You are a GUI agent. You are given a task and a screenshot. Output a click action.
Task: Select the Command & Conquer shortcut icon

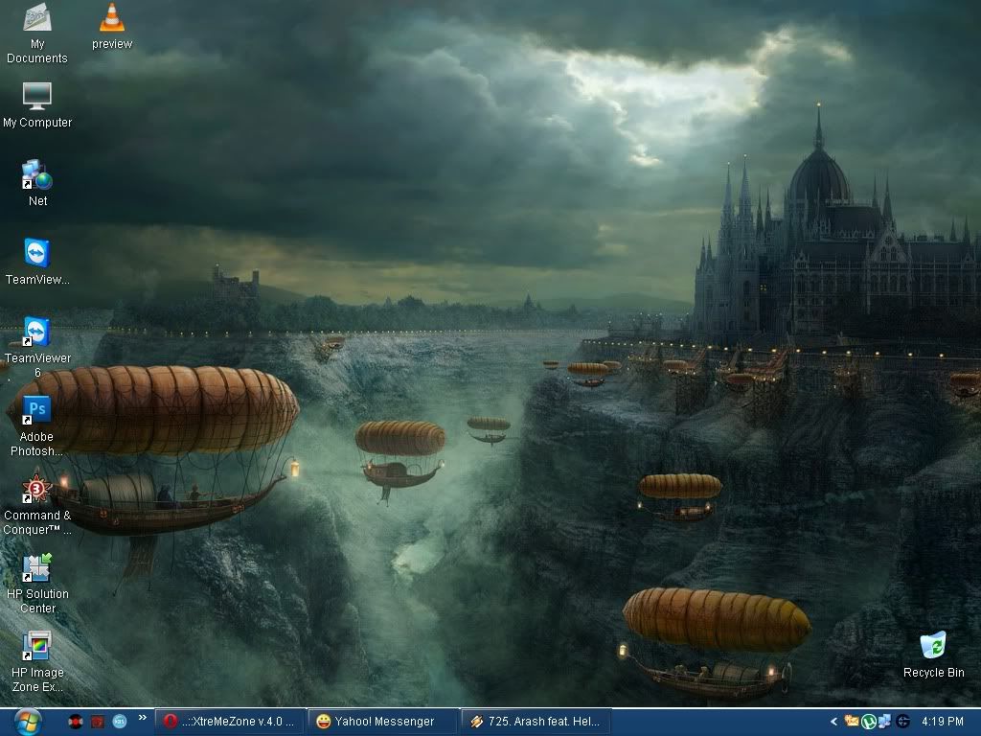(x=37, y=504)
